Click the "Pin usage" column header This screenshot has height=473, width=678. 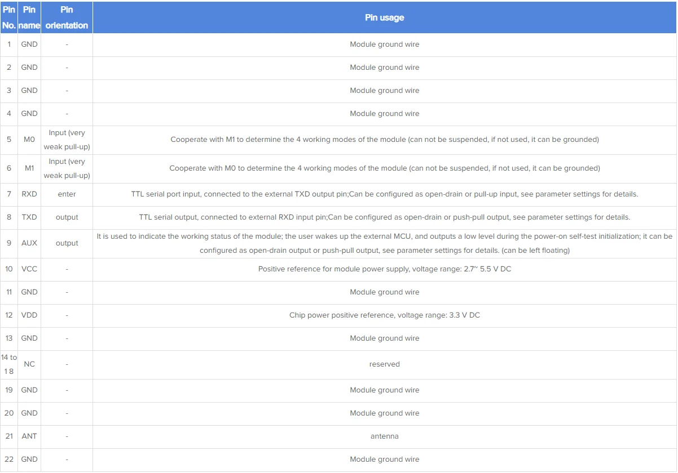[x=384, y=17]
